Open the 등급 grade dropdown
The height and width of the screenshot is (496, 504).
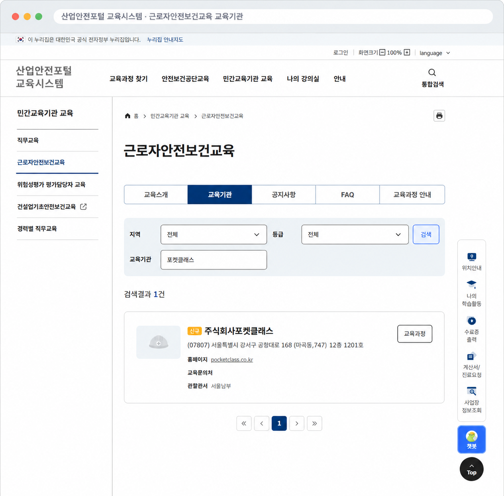point(355,234)
